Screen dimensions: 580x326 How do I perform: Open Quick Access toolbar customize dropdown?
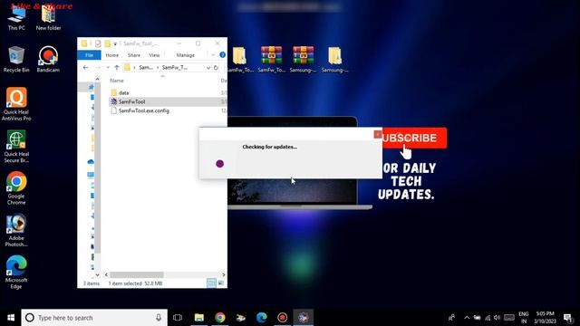115,44
